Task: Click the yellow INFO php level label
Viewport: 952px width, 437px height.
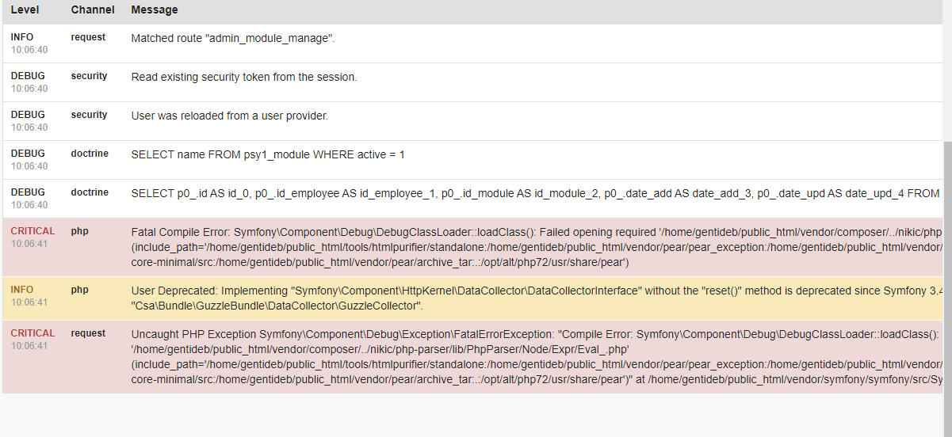Action: pyautogui.click(x=22, y=290)
